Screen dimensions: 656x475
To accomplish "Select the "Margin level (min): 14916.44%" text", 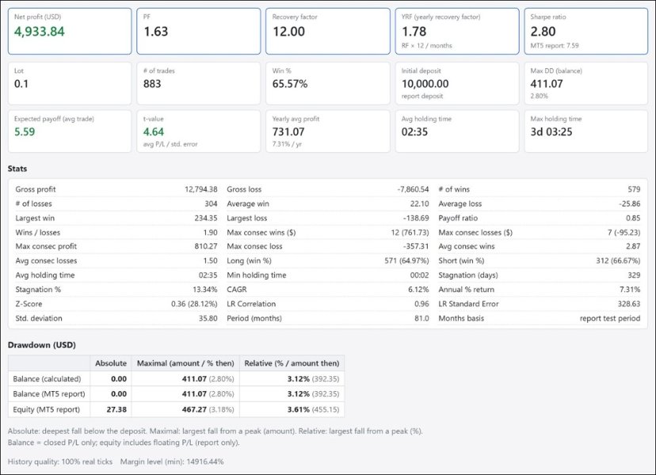I will pos(172,462).
